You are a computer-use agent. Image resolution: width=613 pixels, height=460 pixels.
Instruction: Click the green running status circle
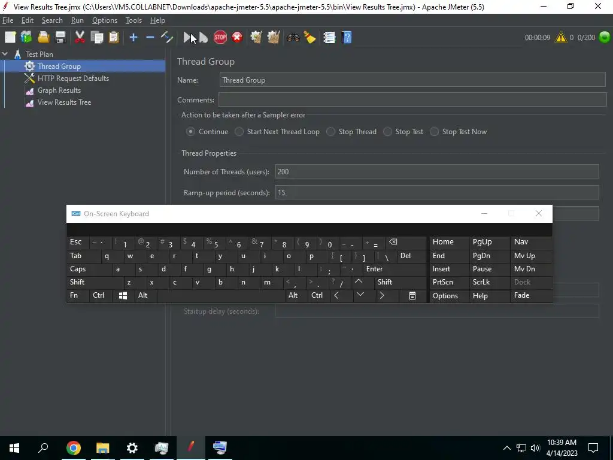point(604,37)
